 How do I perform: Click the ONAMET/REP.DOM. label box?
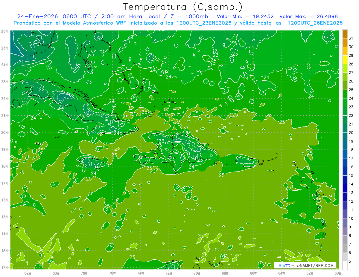(305, 265)
